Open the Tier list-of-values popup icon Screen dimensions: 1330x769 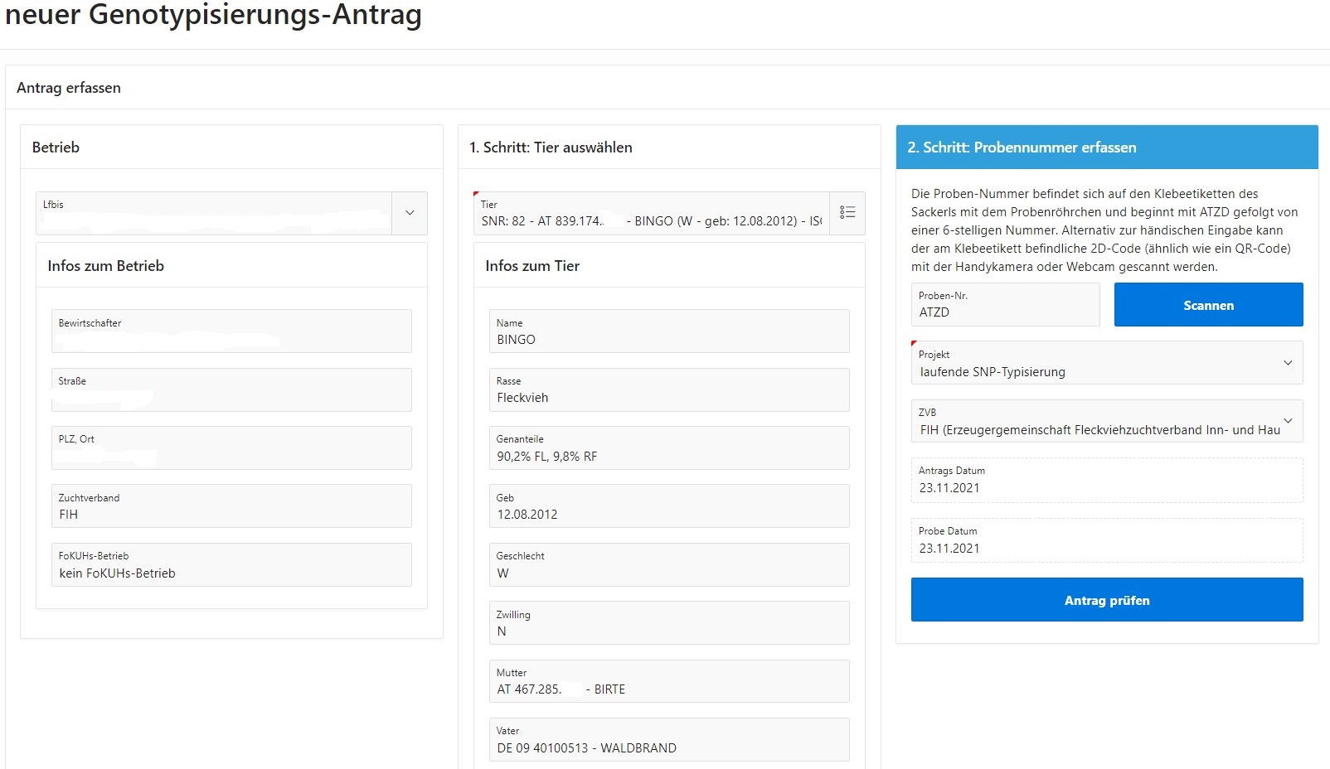click(847, 213)
